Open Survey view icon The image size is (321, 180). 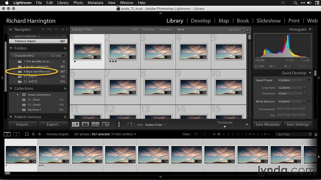pos(106,124)
